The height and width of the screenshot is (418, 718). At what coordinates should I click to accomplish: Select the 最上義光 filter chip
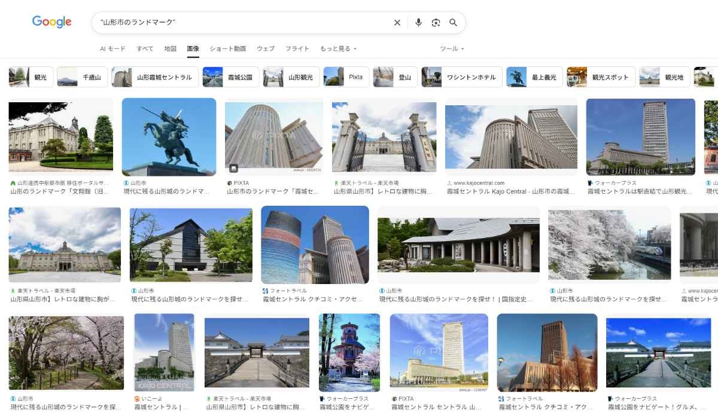coord(534,77)
